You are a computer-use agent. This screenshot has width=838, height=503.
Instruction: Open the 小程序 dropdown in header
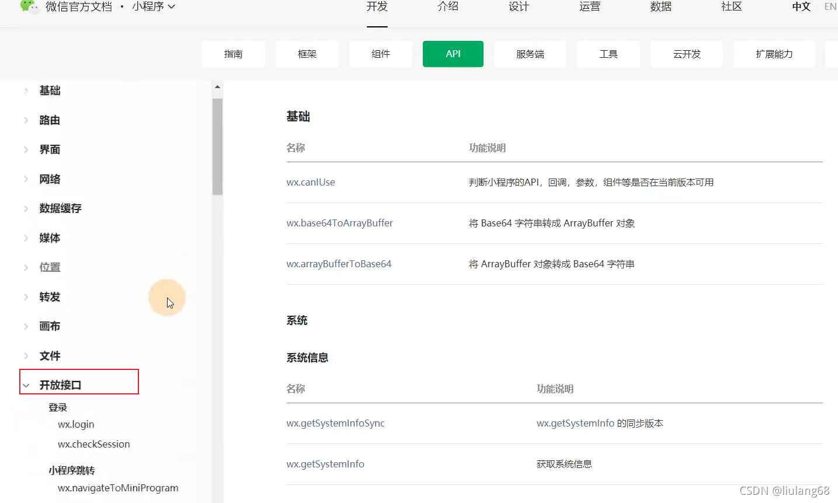click(154, 6)
